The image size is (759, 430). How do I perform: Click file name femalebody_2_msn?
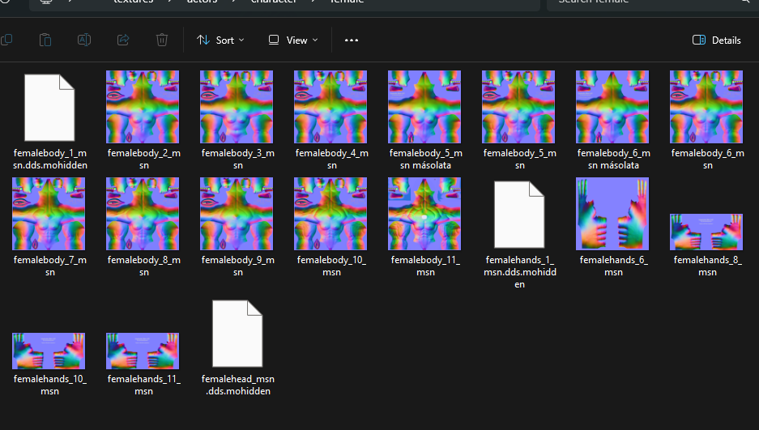point(143,160)
